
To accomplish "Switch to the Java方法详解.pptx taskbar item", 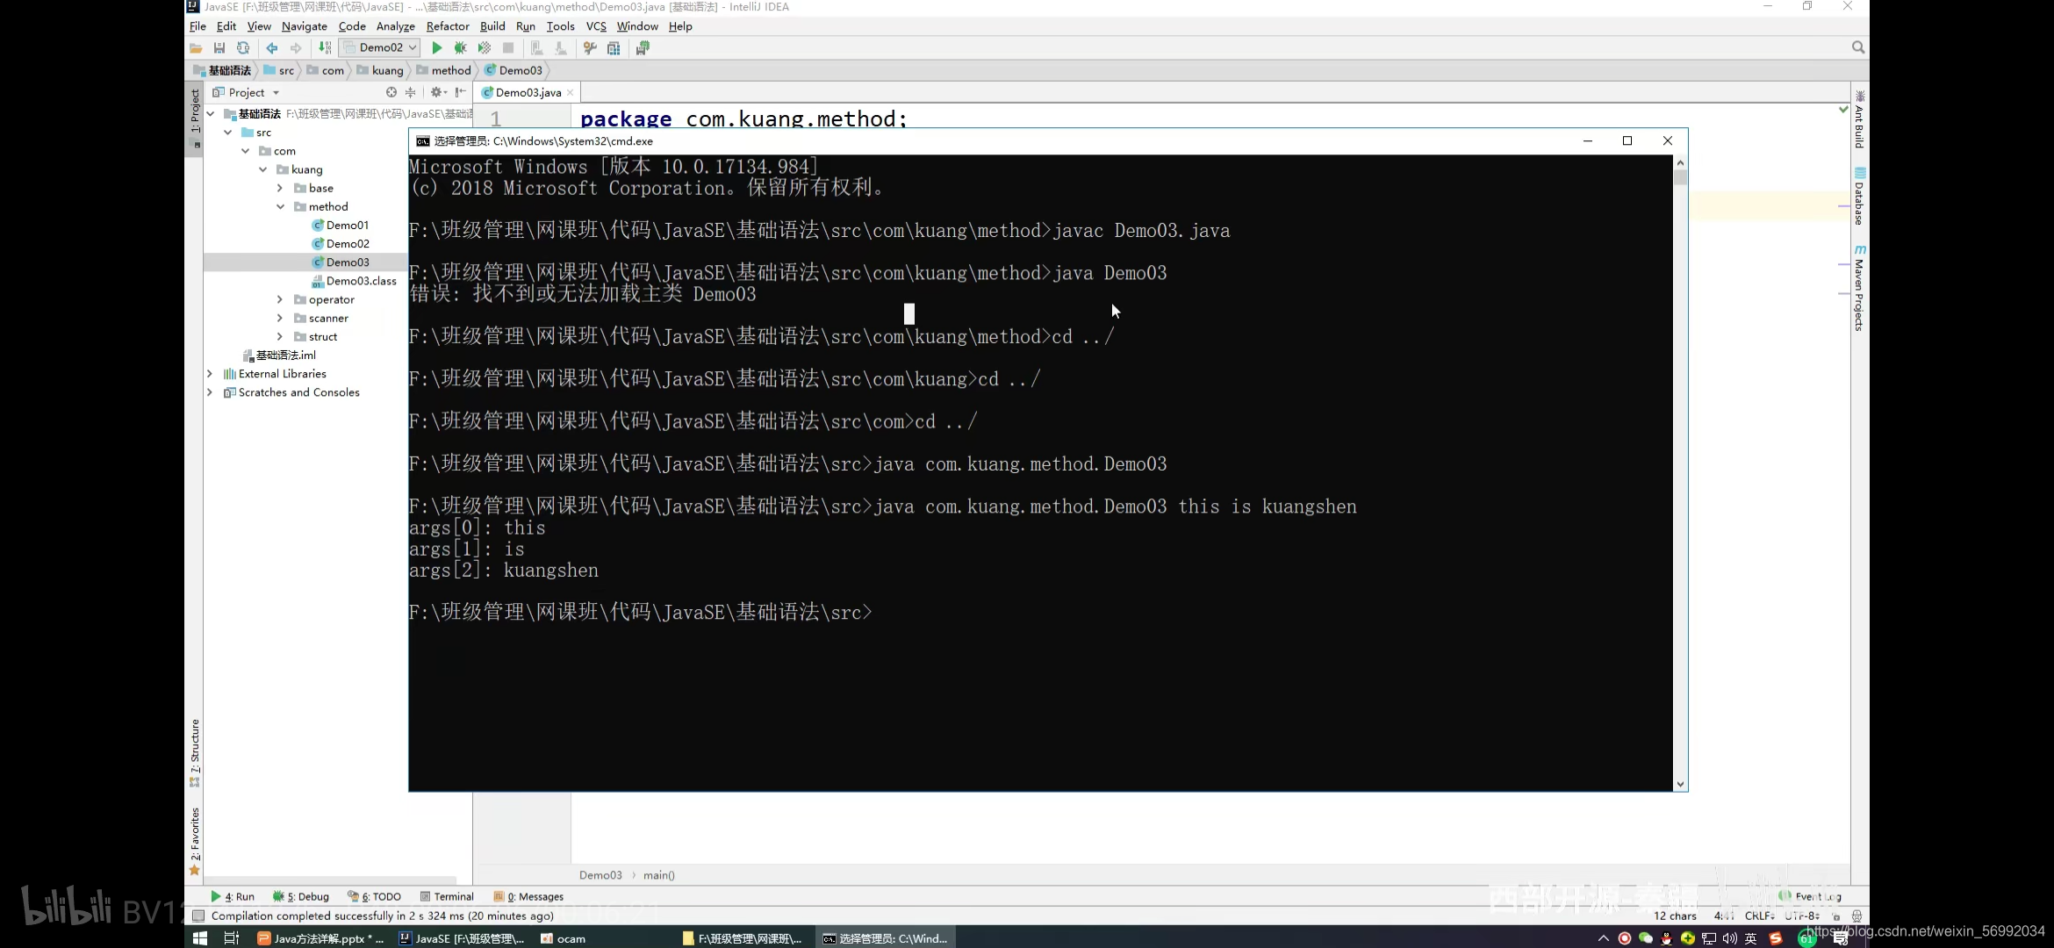I will [x=321, y=938].
